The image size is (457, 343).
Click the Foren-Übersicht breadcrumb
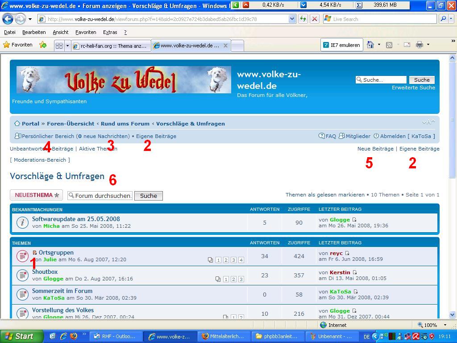click(71, 124)
